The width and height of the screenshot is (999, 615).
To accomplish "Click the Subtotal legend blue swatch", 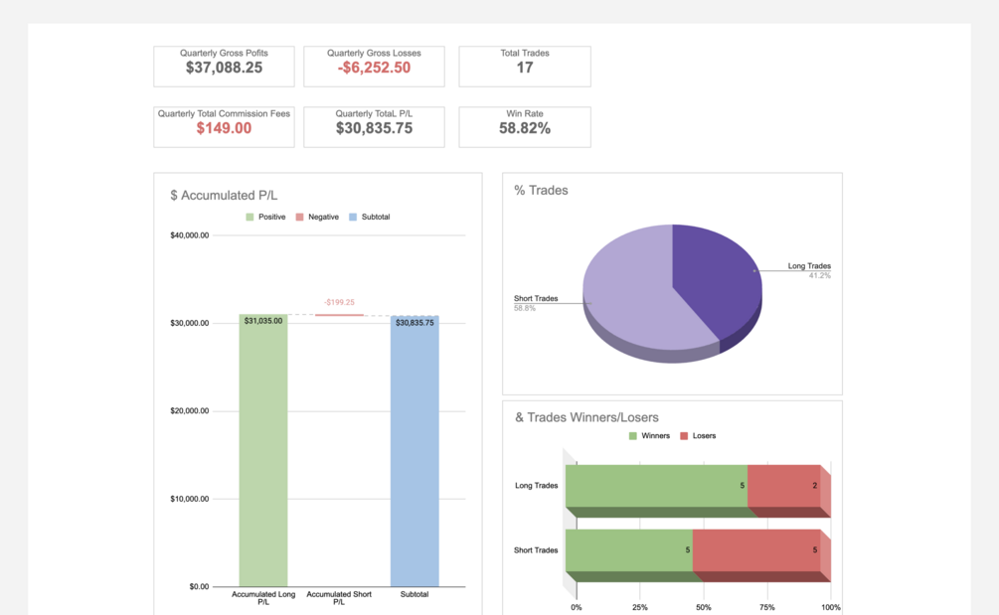I will coord(353,218).
